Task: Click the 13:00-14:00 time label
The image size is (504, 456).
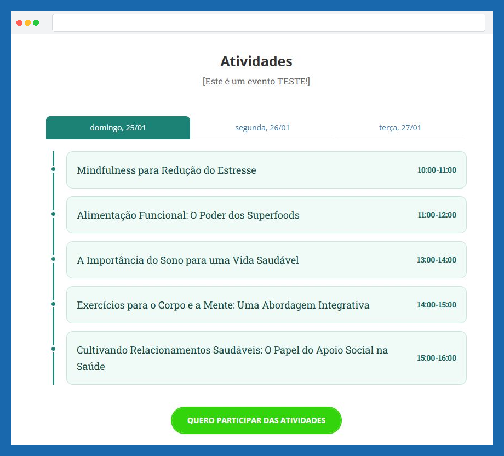Action: 437,260
